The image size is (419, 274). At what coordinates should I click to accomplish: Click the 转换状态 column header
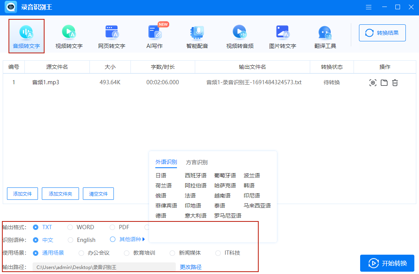(x=331, y=67)
